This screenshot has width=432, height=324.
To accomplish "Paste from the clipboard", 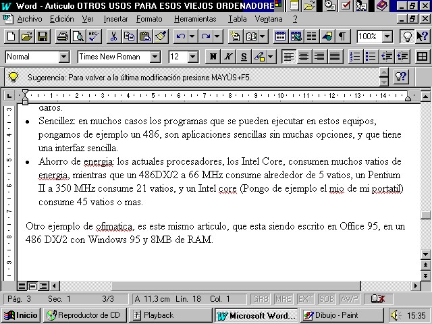I will (145, 36).
